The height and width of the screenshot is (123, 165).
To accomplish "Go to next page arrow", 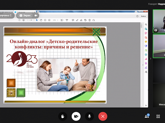I will point(23,20).
